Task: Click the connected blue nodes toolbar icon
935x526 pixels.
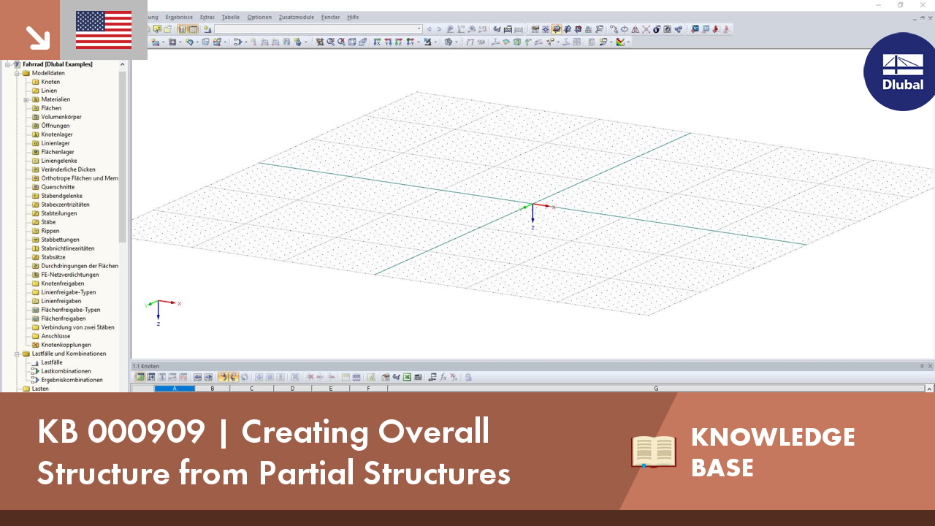Action: point(678,29)
